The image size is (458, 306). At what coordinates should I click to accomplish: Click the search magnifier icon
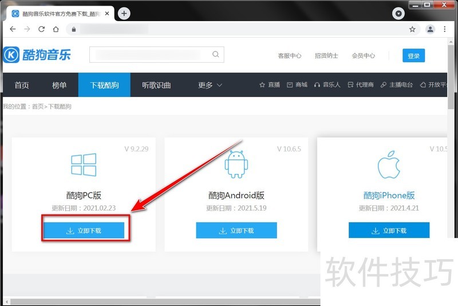216,54
